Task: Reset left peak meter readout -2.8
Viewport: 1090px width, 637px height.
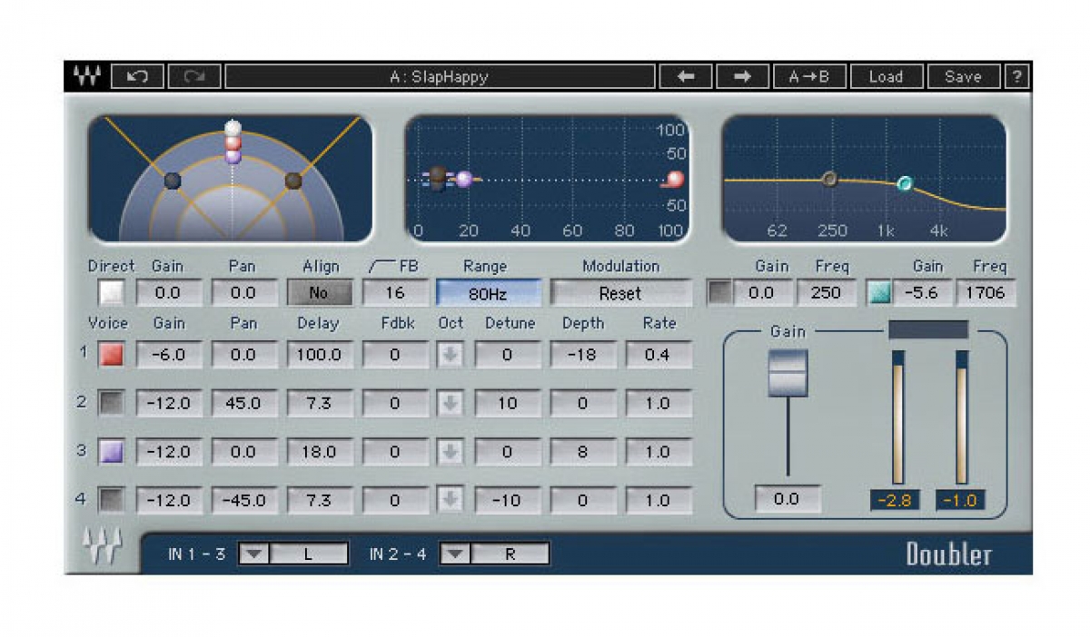Action: pyautogui.click(x=895, y=500)
